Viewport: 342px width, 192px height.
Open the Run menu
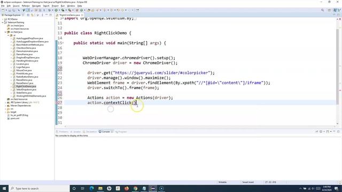63,6
